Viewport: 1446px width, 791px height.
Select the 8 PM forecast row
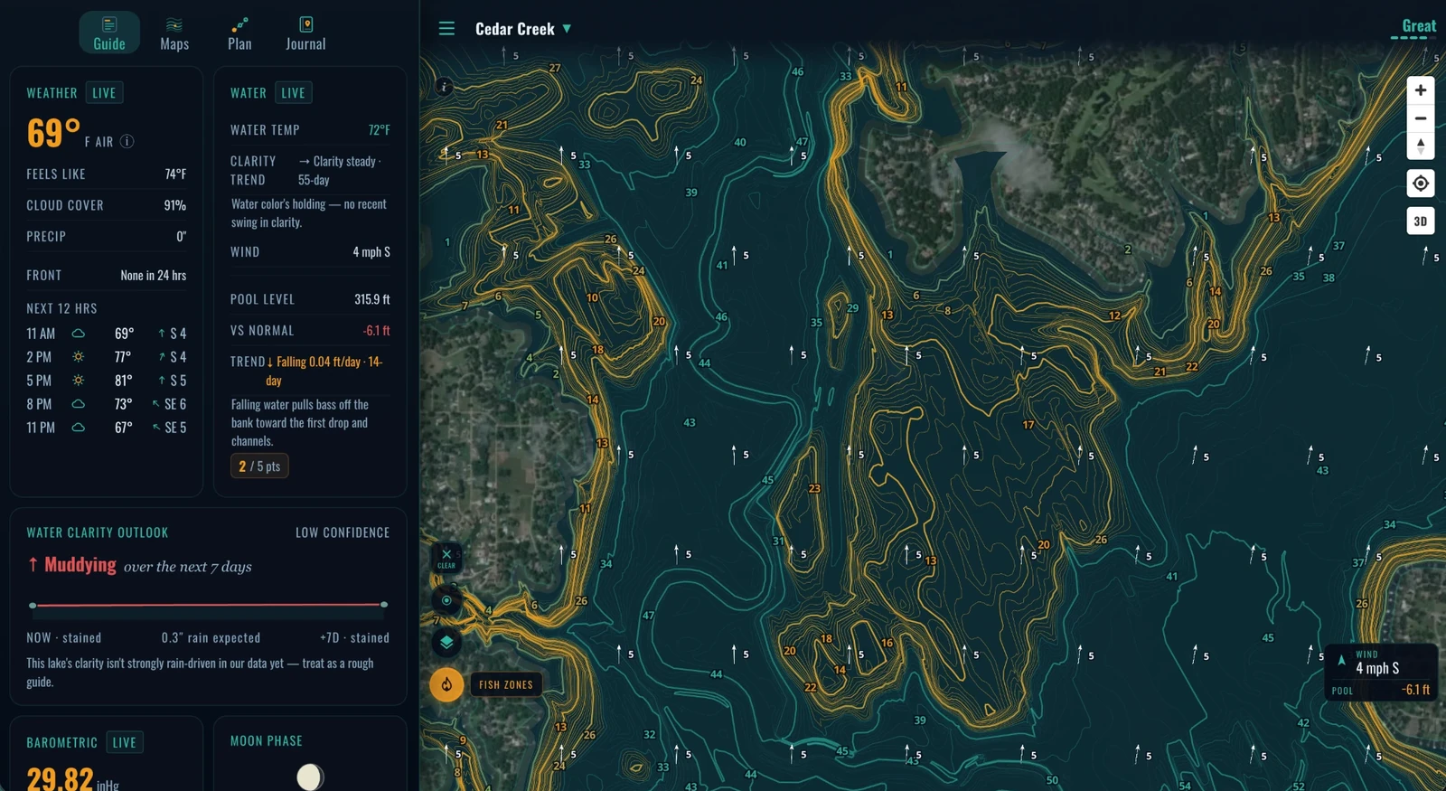coord(107,404)
